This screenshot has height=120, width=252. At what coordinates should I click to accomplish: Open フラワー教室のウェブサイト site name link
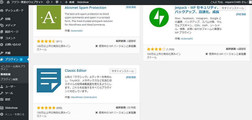tap(27, 2)
